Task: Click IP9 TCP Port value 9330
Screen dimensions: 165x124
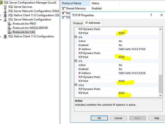Action: click(x=122, y=81)
